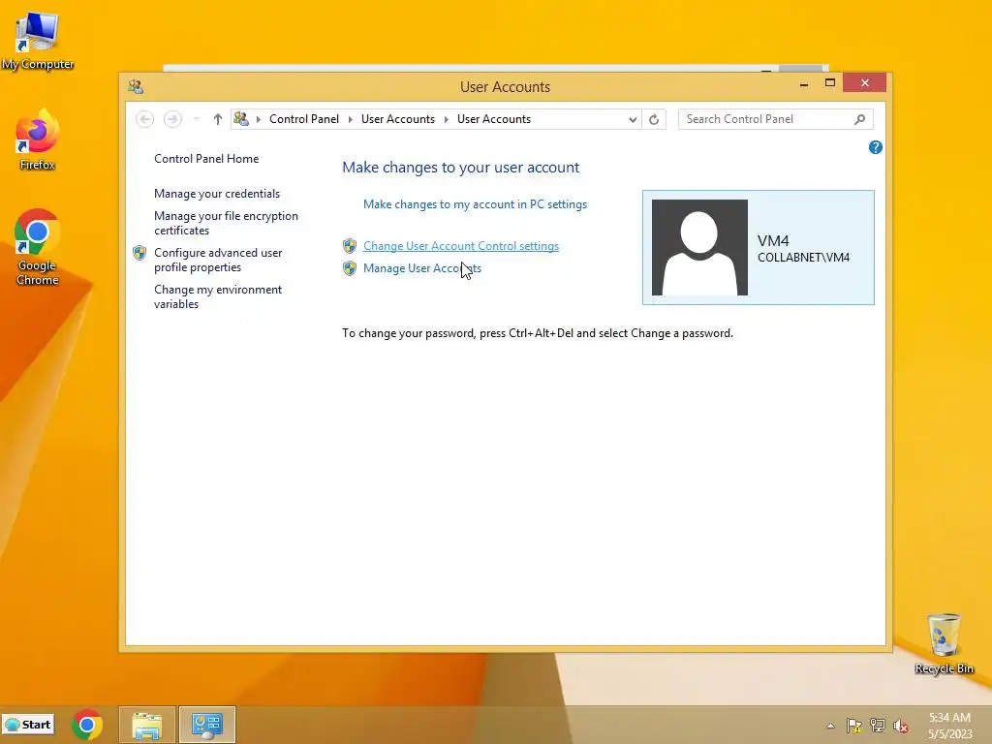Show hidden tray icons arrow
The width and height of the screenshot is (992, 744).
[830, 726]
